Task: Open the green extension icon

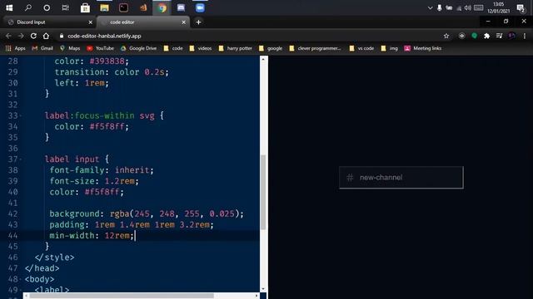Action: (x=474, y=36)
